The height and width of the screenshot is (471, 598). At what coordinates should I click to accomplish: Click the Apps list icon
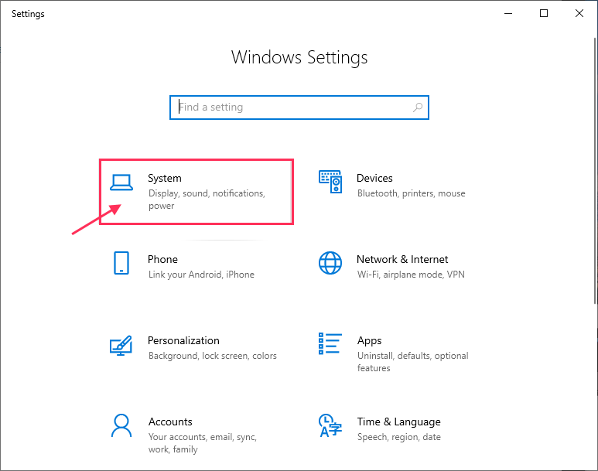click(x=330, y=343)
